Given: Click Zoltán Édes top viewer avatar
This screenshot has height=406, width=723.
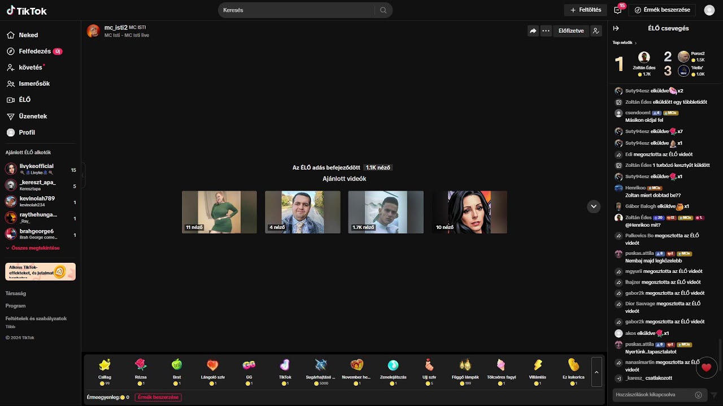Looking at the screenshot, I should pyautogui.click(x=644, y=57).
